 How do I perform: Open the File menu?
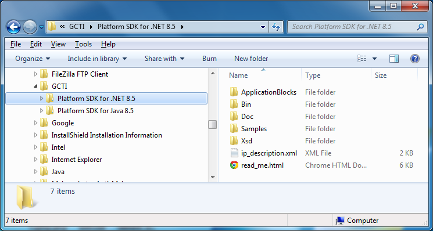click(x=16, y=44)
